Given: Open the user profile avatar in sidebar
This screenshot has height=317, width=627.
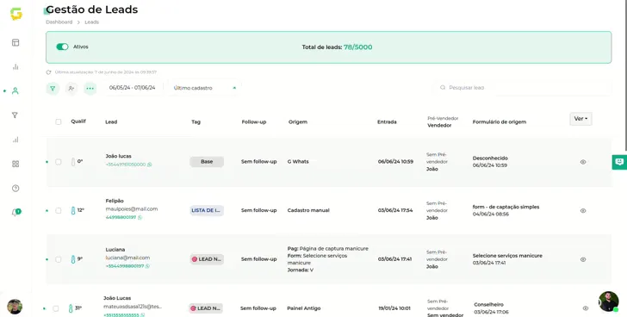Looking at the screenshot, I should coord(15,307).
